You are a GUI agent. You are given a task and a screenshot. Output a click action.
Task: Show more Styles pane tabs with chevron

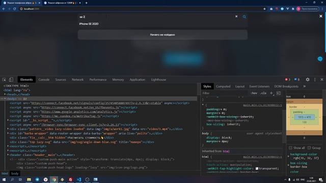[305, 86]
